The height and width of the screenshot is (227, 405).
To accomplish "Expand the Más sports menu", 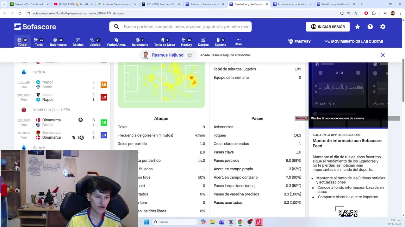I will pos(239,42).
